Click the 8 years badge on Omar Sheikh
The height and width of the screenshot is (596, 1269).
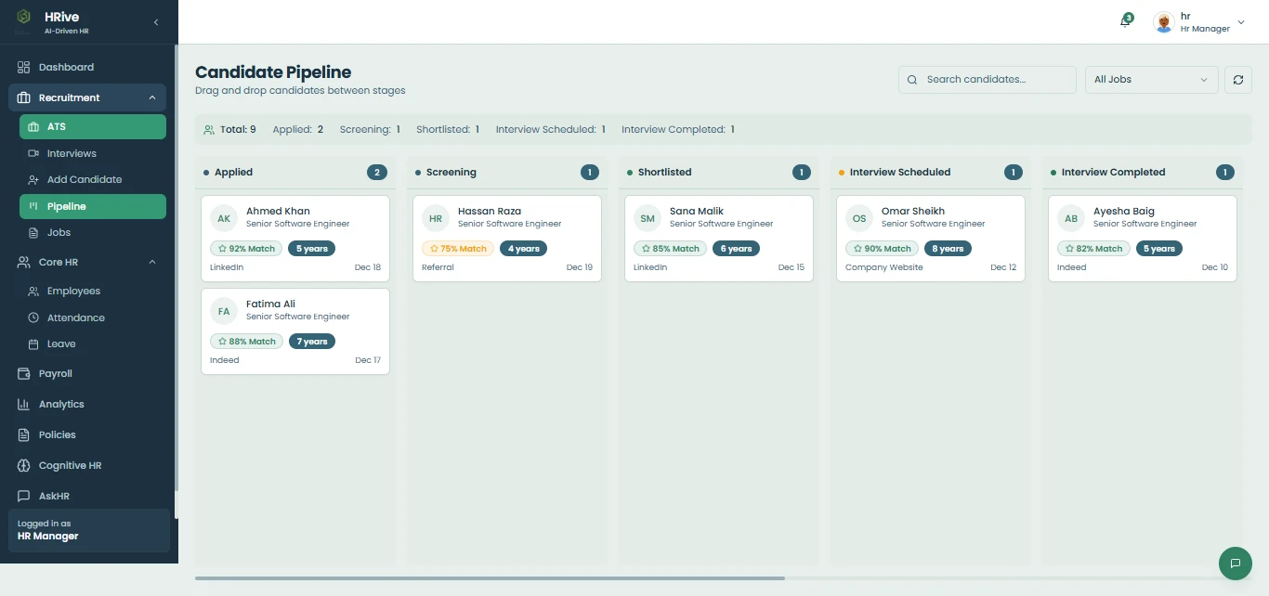click(948, 249)
